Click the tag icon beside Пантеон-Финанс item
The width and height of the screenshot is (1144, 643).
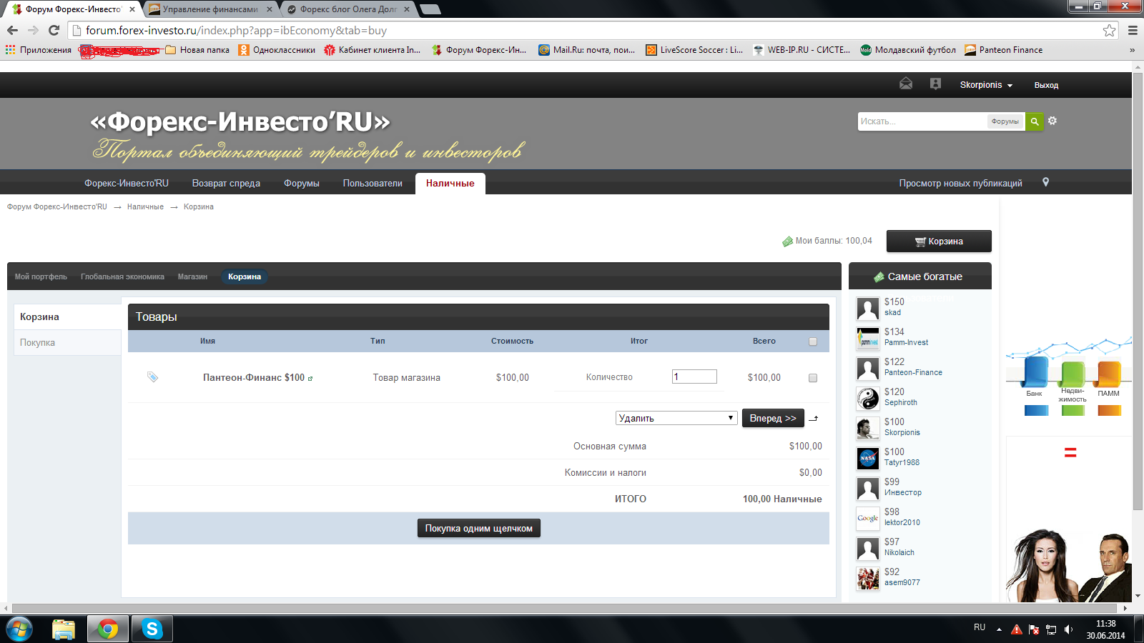click(152, 377)
